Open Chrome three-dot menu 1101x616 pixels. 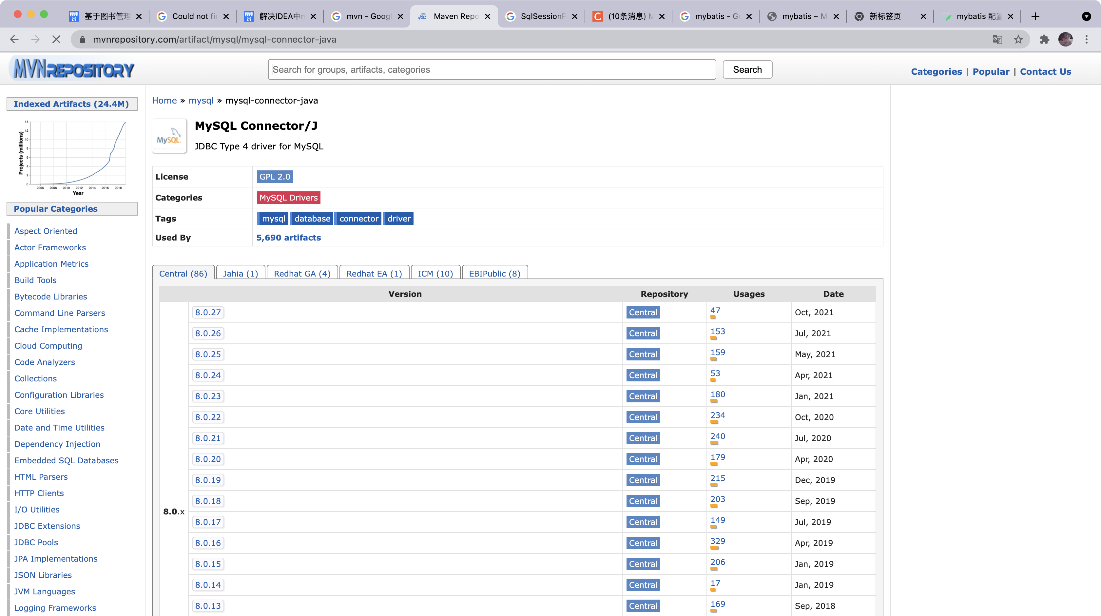click(1087, 39)
